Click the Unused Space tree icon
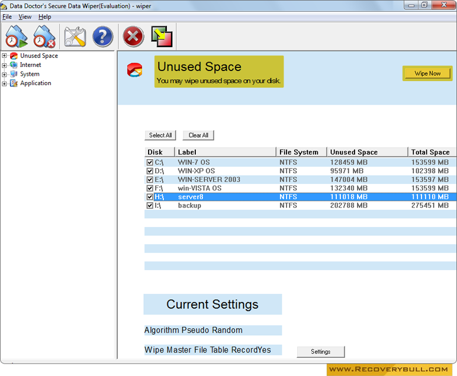Image resolution: width=457 pixels, height=376 pixels. (14, 56)
